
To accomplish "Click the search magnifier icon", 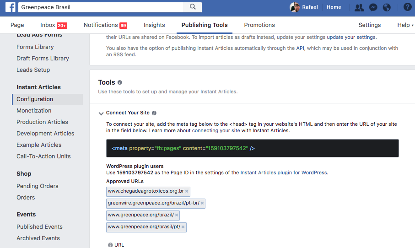I will pyautogui.click(x=193, y=7).
